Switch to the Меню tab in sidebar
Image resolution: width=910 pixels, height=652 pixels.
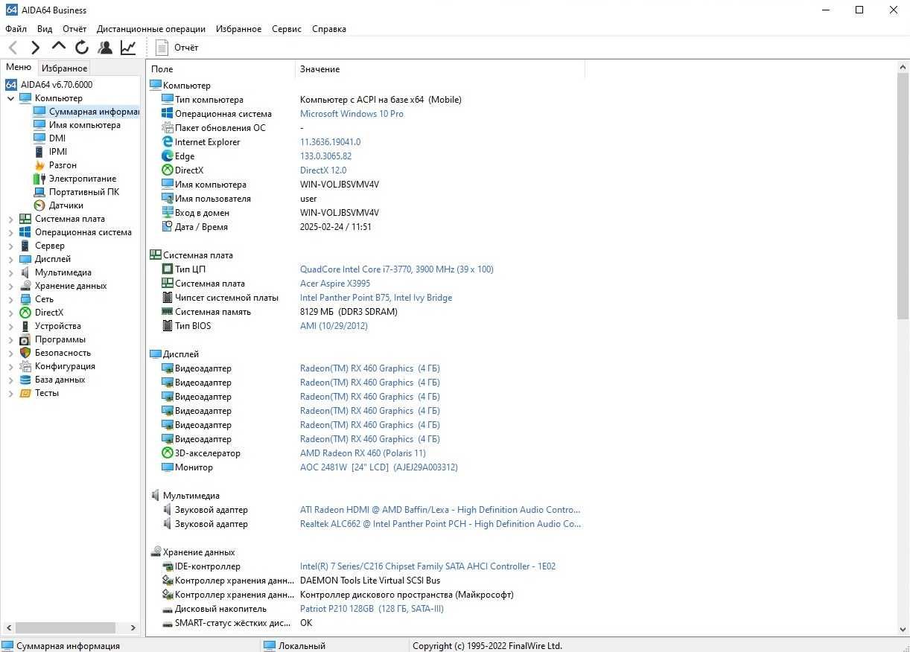(19, 67)
